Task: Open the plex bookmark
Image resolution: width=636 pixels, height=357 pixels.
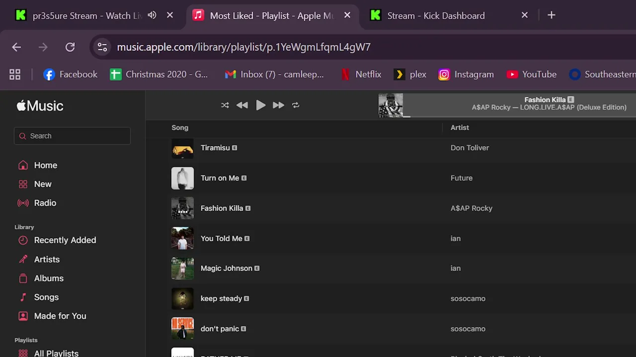Action: 410,74
